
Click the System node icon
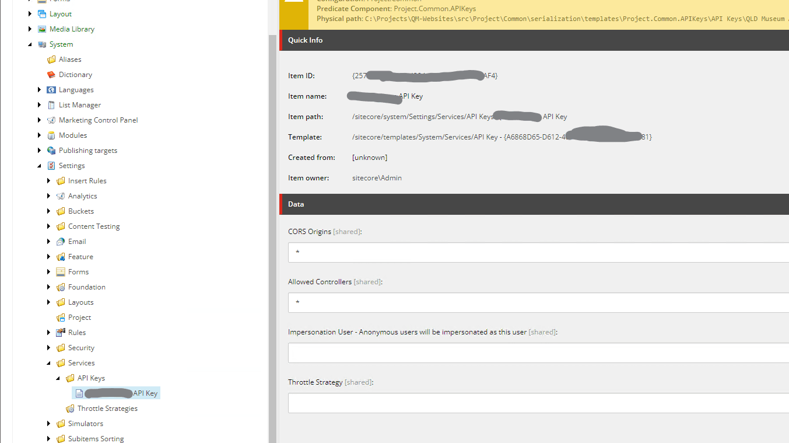[42, 44]
